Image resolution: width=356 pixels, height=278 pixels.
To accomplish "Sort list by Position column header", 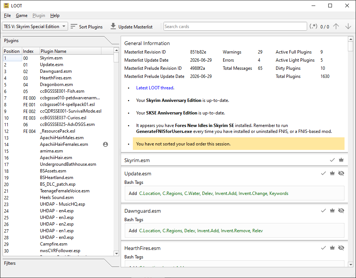I will click(x=12, y=51).
